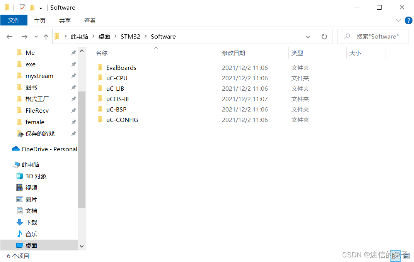The image size is (414, 262).
Task: Open the recent locations dropdown arrow
Action: pos(36,37)
